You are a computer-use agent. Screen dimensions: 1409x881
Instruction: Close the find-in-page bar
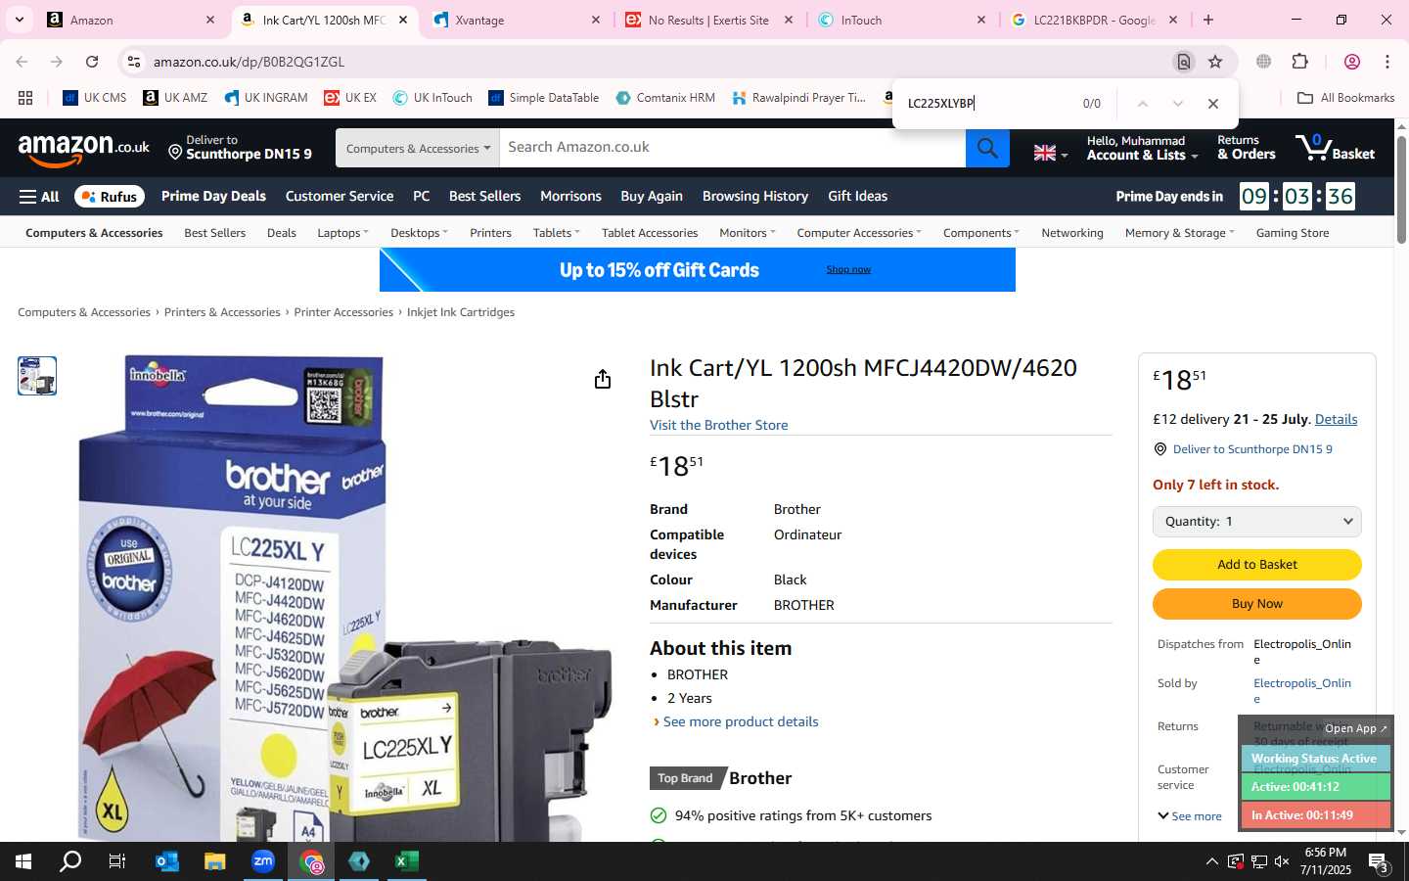tap(1213, 104)
